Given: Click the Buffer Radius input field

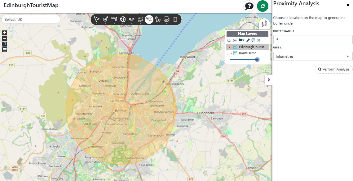Looking at the screenshot, I should tap(313, 40).
